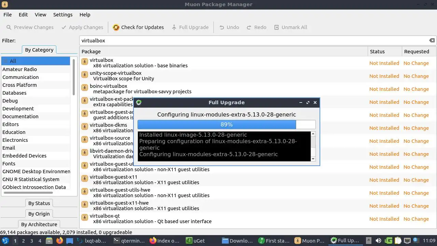Click Unmark All in the toolbar
The height and width of the screenshot is (246, 437).
click(x=290, y=27)
